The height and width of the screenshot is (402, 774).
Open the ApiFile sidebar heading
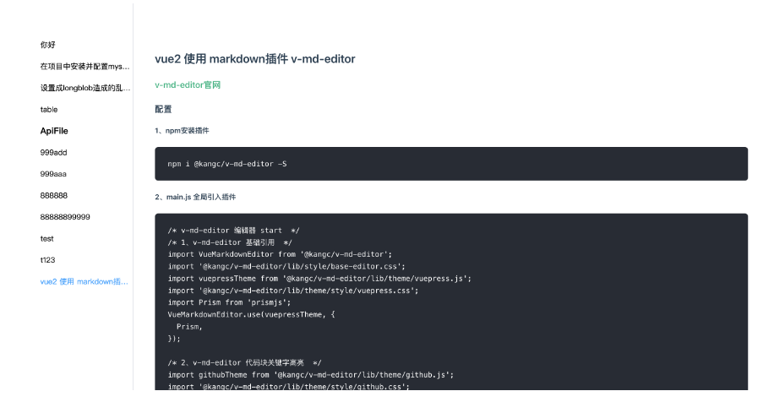click(x=54, y=131)
